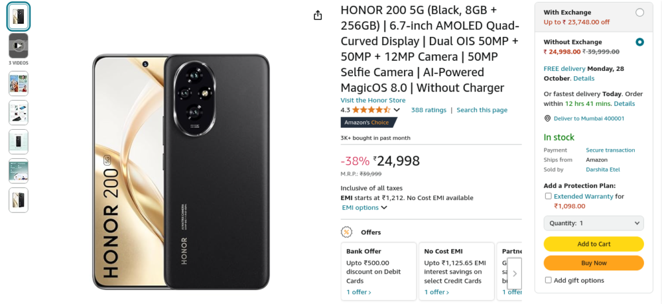
Task: Open the 3 VIDEOS thumbnail with play icon
Action: click(x=19, y=46)
